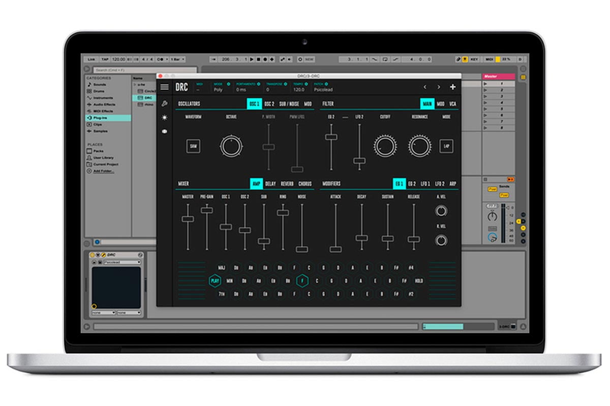Select the 7TH chord row
Image resolution: width=610 pixels, height=406 pixels.
tap(222, 294)
